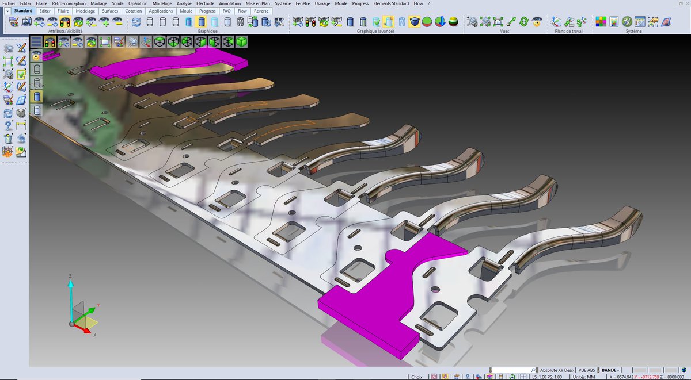Viewport: 691px width, 380px height.
Task: Click the BANDE layer status field
Action: click(x=610, y=370)
